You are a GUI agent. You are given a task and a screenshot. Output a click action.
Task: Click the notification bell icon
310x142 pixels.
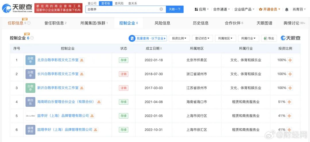point(286,9)
